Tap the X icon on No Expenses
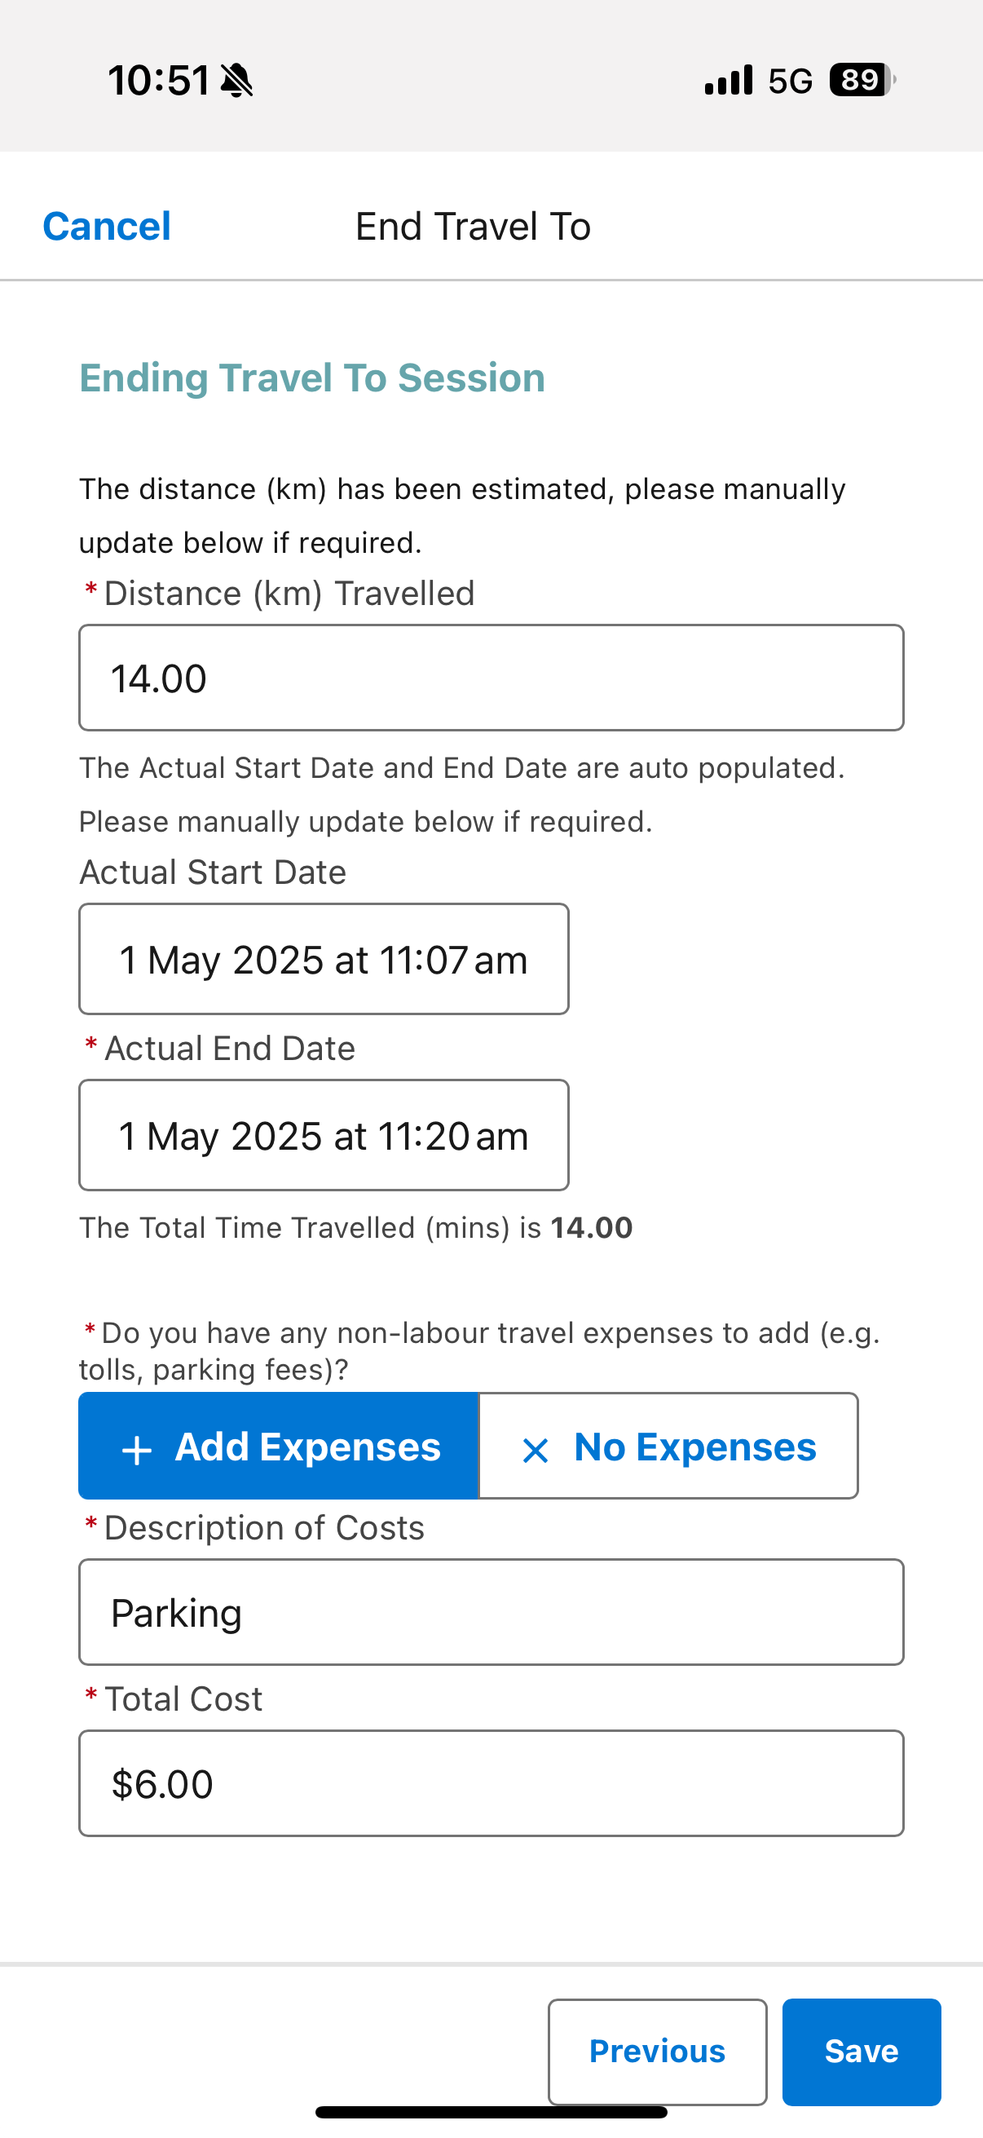This screenshot has width=983, height=2138. coord(535,1450)
